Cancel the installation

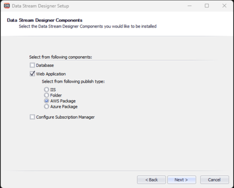215,180
